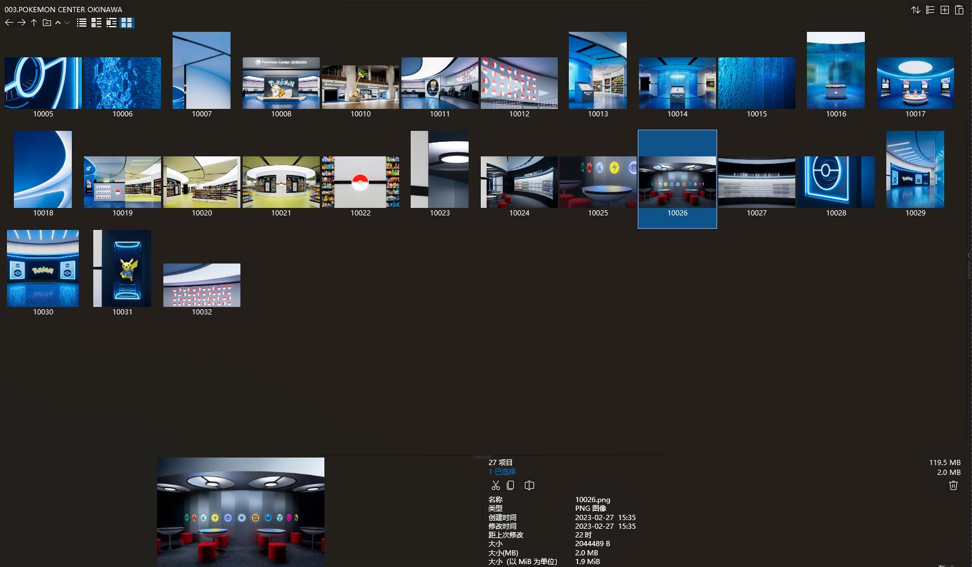Viewport: 972px width, 567px height.
Task: Cut the selected file with scissors icon
Action: [x=495, y=485]
